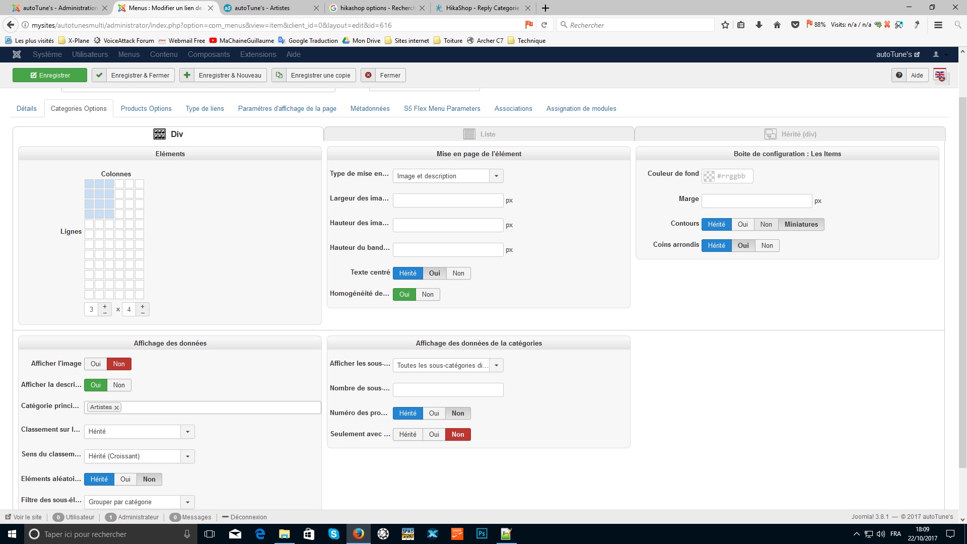The image size is (967, 544).
Task: Click the browser home icon
Action: 777,25
